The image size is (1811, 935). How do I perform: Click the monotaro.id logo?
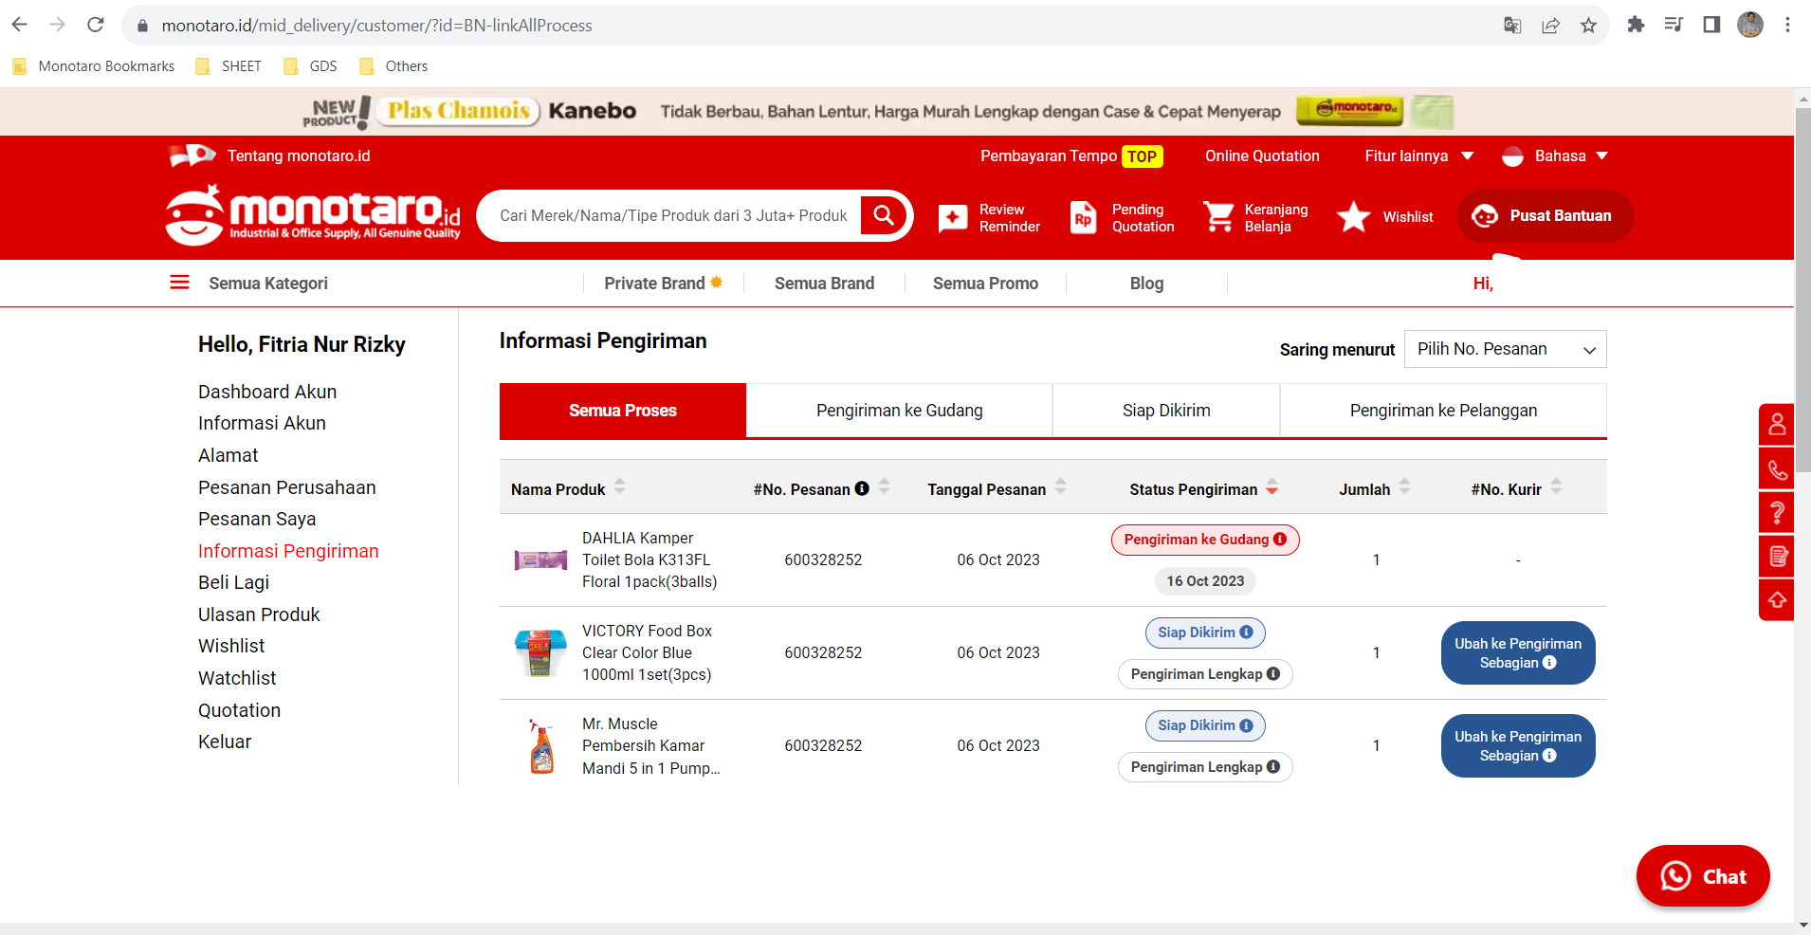pos(314,215)
